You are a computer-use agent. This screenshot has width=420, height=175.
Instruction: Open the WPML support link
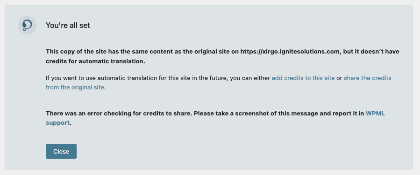point(375,113)
